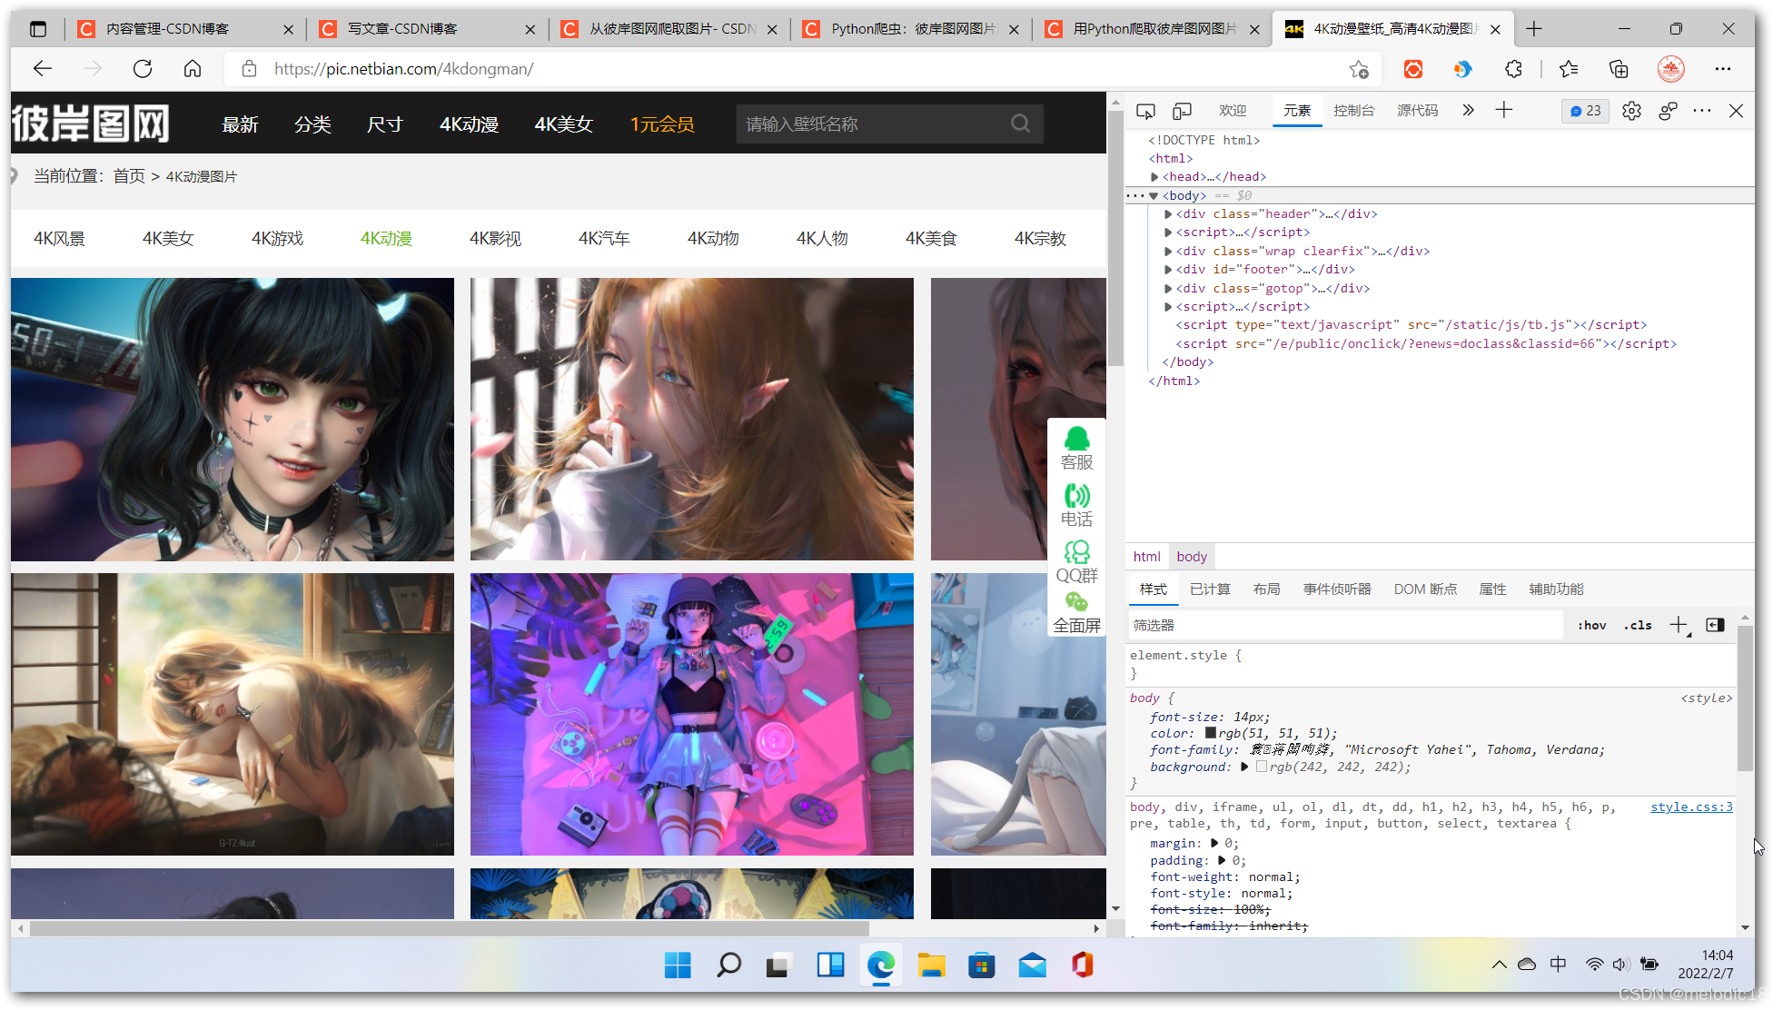Click the 23 issues badge in DevTools
This screenshot has width=1783, height=1010.
click(x=1585, y=111)
